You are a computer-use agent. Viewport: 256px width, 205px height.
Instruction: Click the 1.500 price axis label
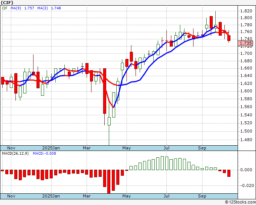(246, 131)
